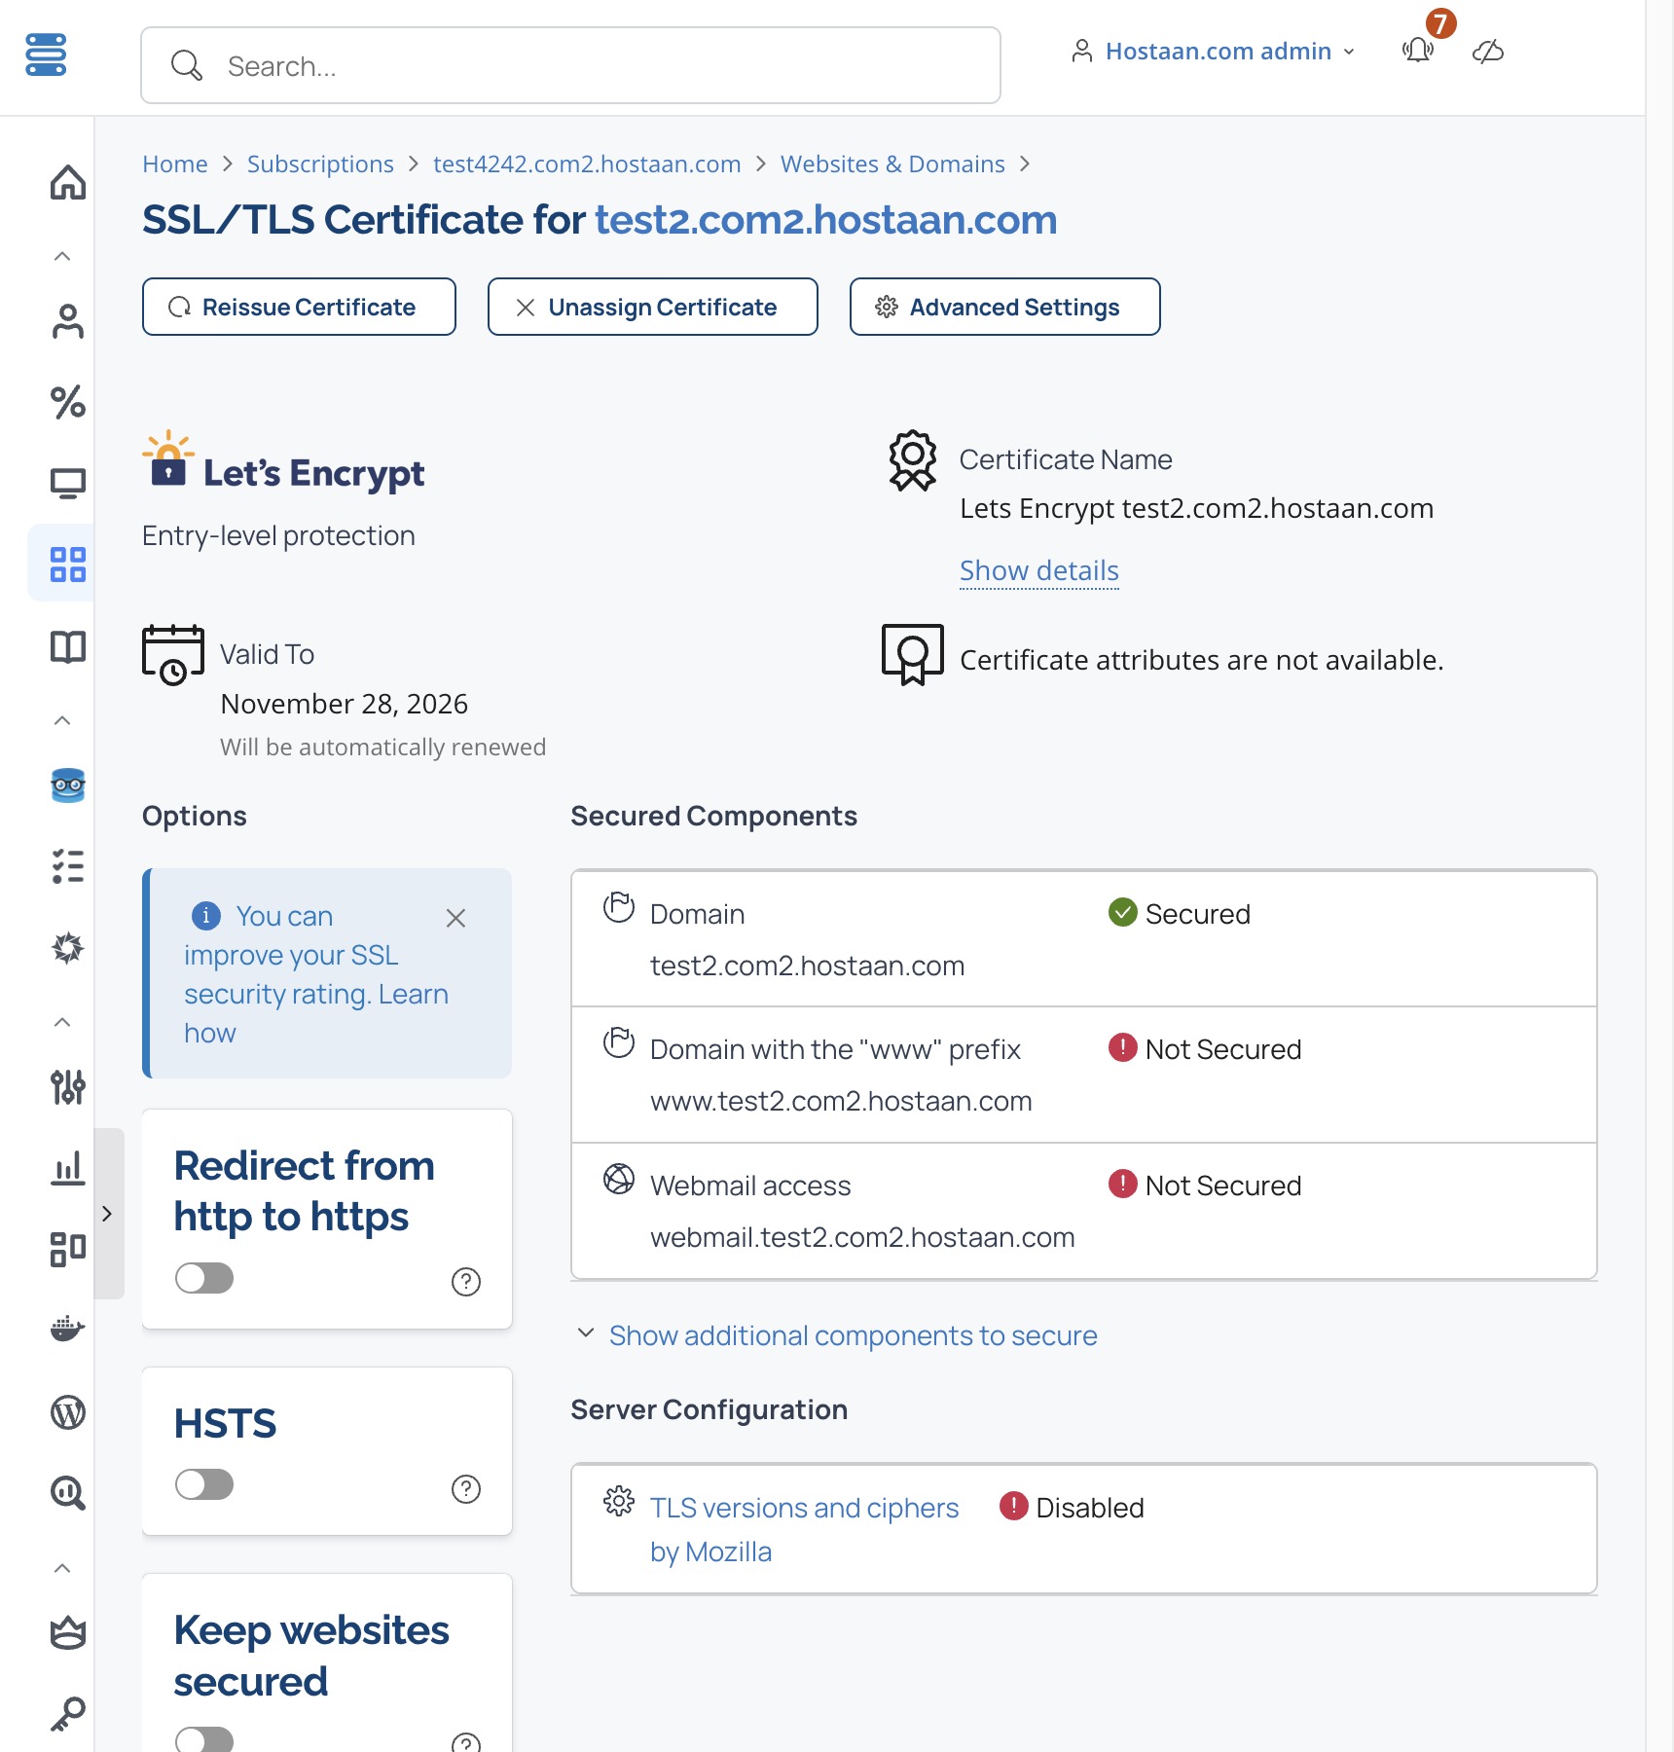Open the Customers person icon in sidebar
Screen dimensions: 1674x1752
coord(67,321)
